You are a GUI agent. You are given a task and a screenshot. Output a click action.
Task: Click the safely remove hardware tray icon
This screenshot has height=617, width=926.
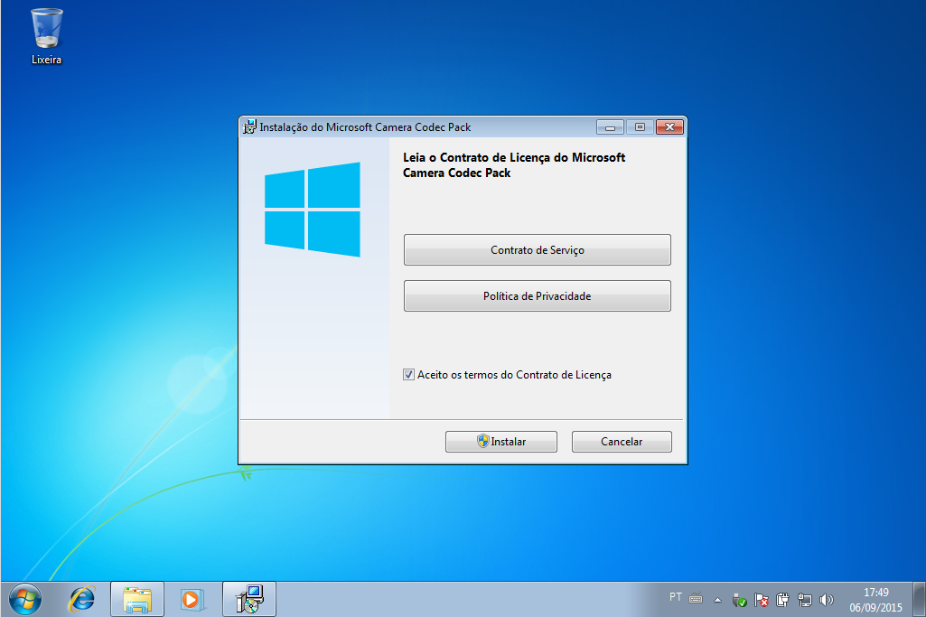tap(739, 601)
